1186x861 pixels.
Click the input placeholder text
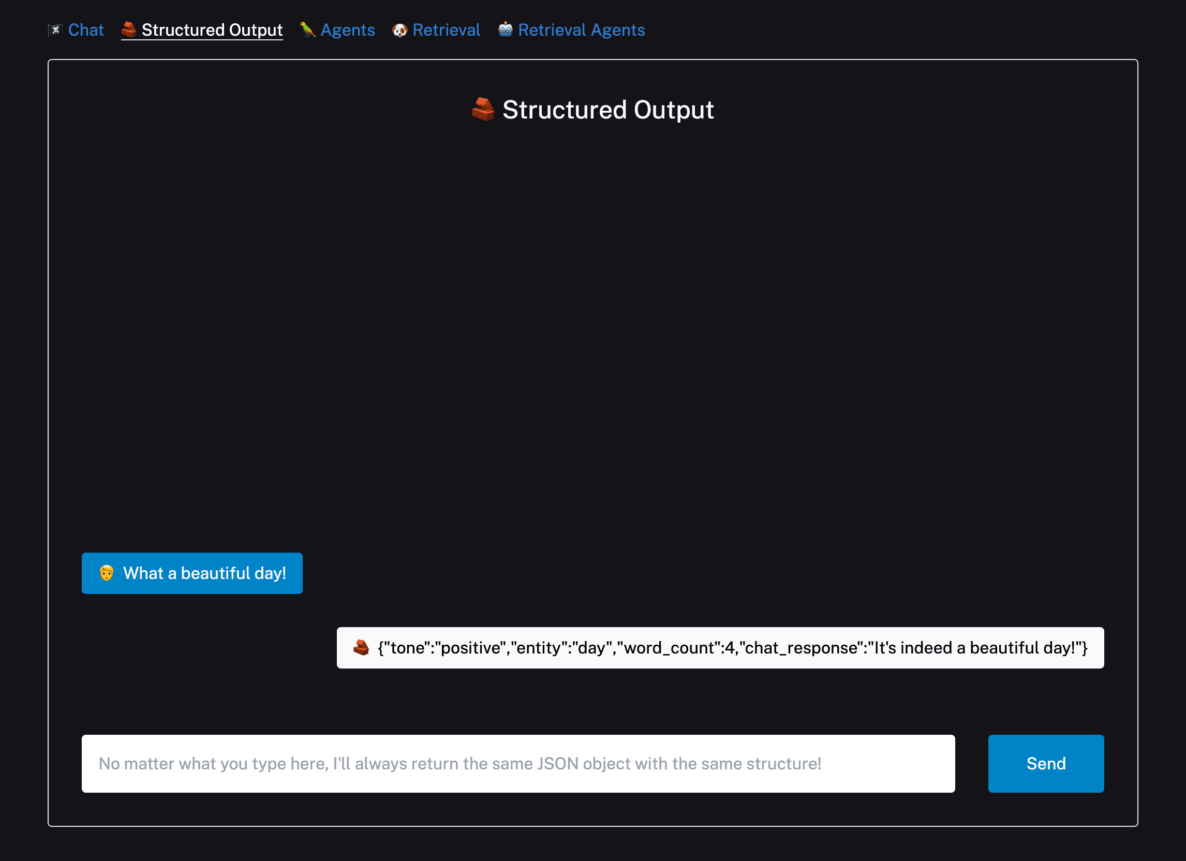pos(461,763)
